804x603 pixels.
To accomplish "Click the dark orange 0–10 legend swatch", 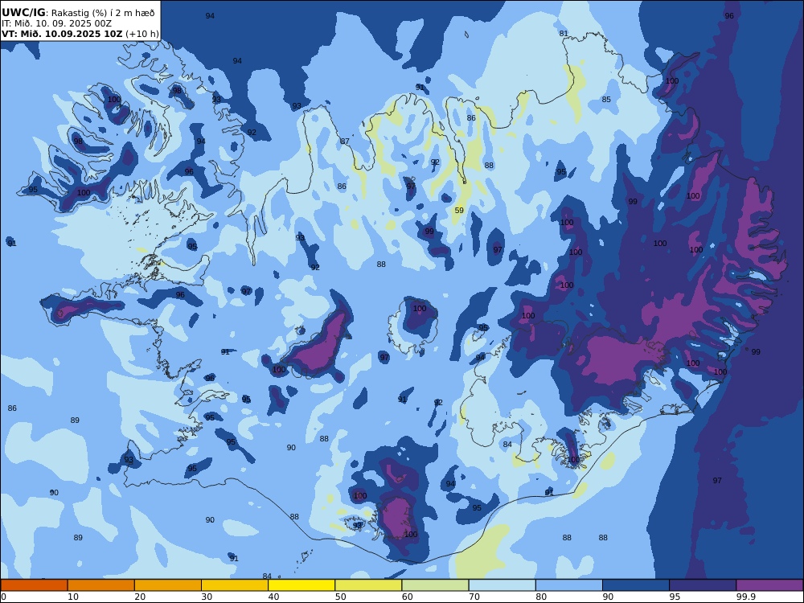I will click(x=34, y=585).
